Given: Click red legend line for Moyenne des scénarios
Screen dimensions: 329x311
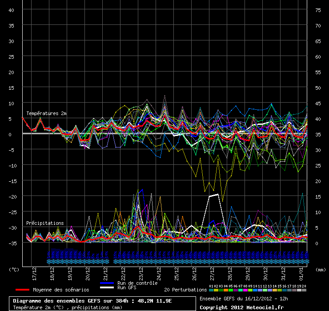Looking at the screenshot, I should [x=22, y=290].
